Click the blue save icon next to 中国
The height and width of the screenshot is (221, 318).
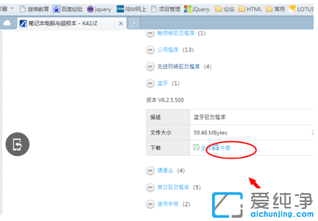(x=215, y=147)
